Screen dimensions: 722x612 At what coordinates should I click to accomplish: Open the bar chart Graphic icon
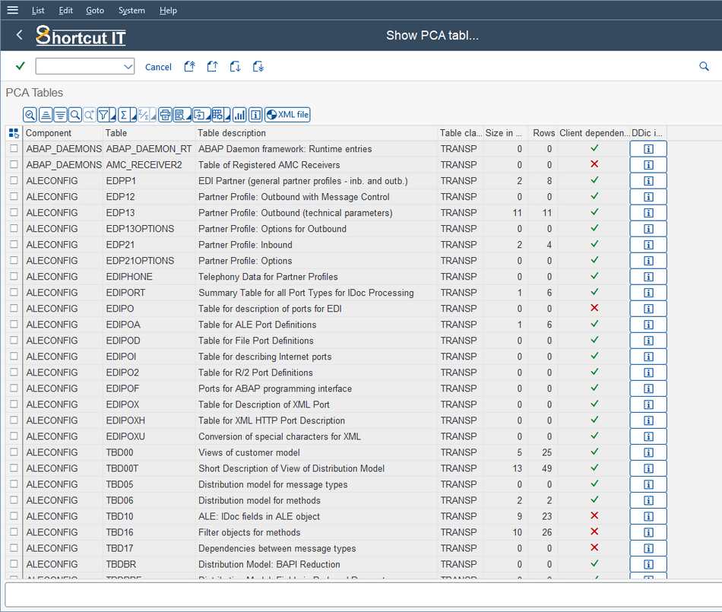239,114
